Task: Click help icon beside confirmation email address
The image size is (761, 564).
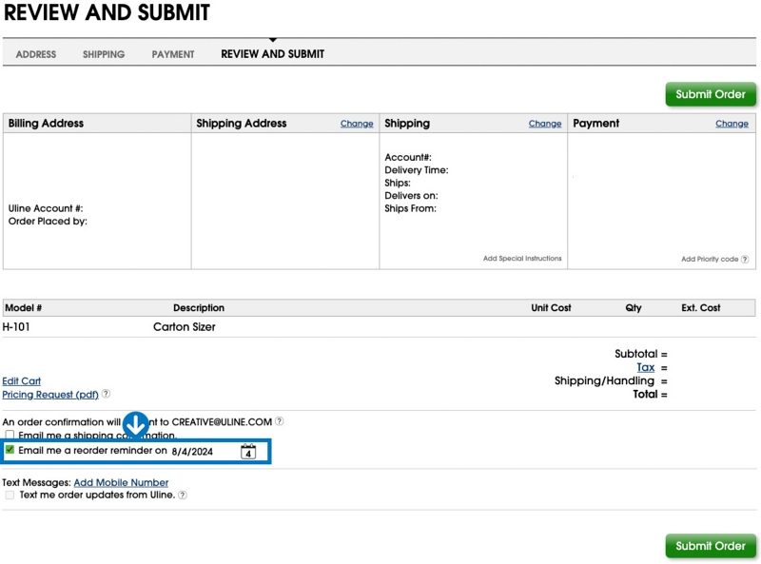Action: [x=279, y=421]
